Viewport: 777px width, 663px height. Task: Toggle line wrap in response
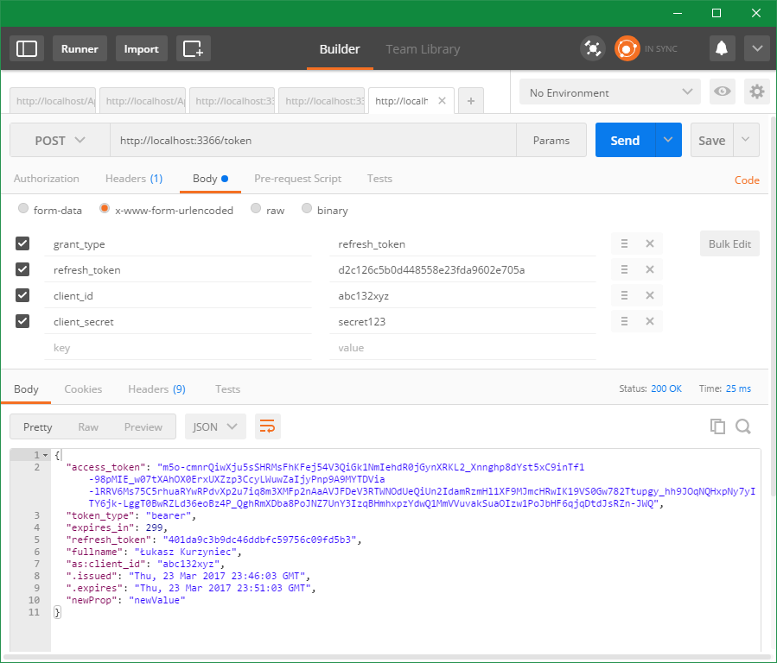268,426
